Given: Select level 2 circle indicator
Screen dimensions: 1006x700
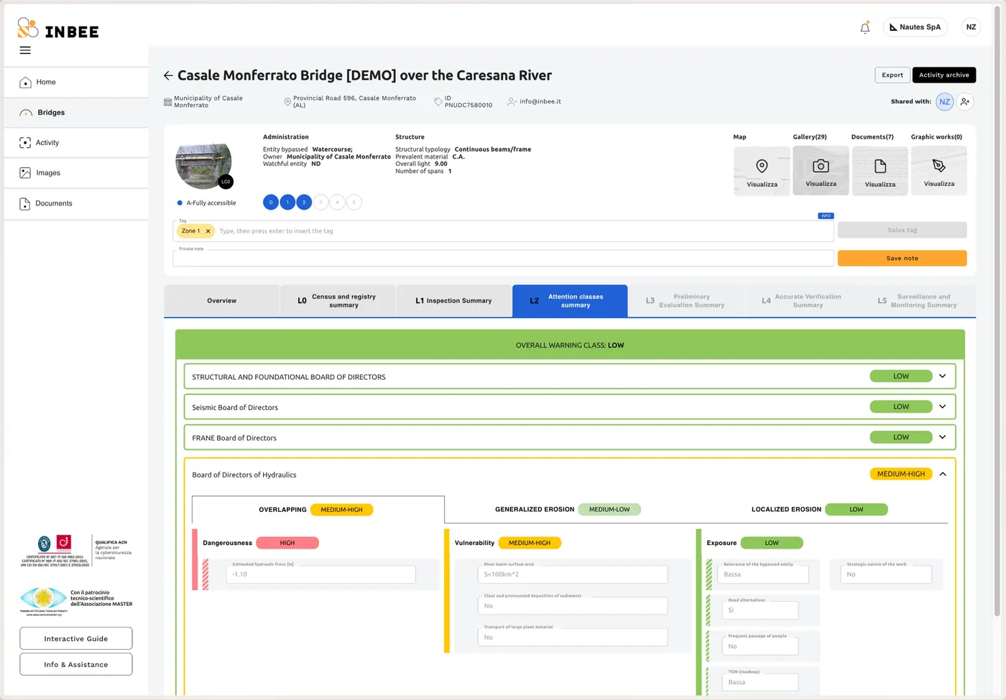Looking at the screenshot, I should click(x=304, y=202).
